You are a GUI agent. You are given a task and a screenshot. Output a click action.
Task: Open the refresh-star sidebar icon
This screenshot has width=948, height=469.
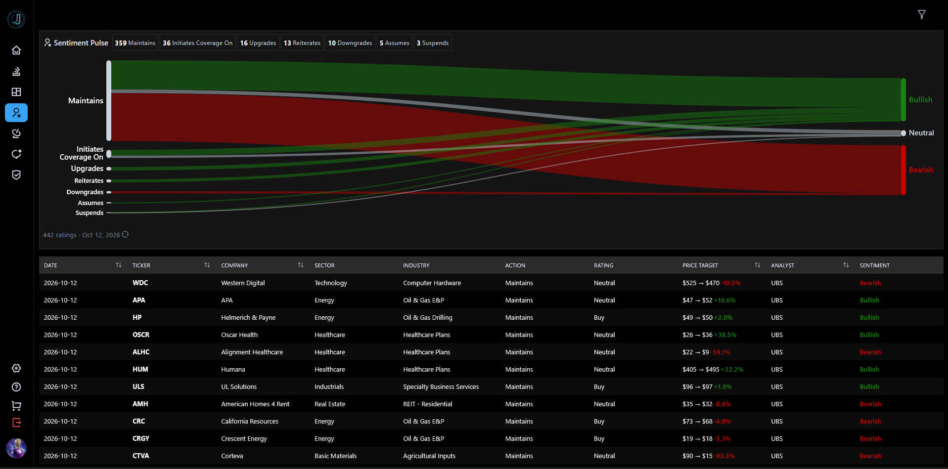click(x=16, y=154)
